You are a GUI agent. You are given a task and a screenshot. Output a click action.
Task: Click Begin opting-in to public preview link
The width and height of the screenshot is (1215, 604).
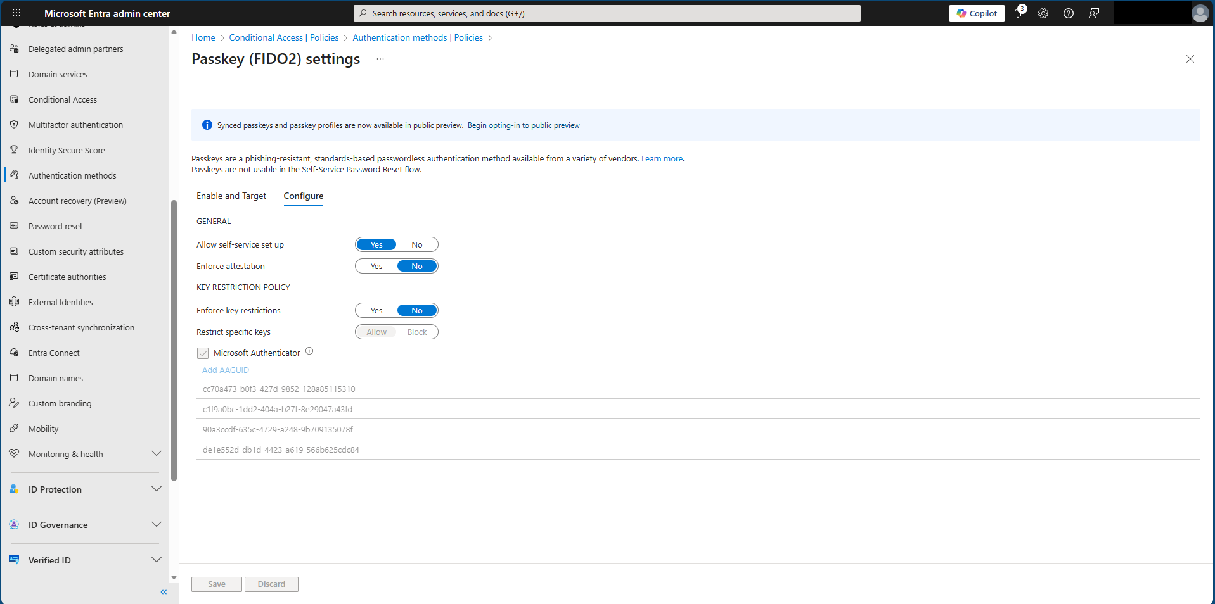tap(524, 125)
